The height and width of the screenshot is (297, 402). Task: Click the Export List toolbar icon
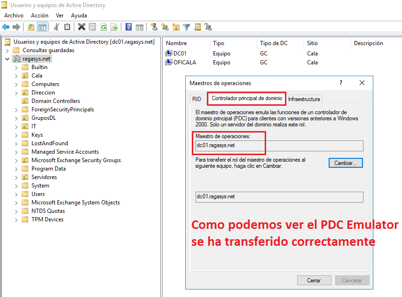(114, 27)
